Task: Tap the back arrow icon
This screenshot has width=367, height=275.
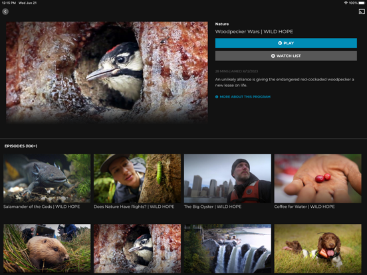Action: pos(5,11)
